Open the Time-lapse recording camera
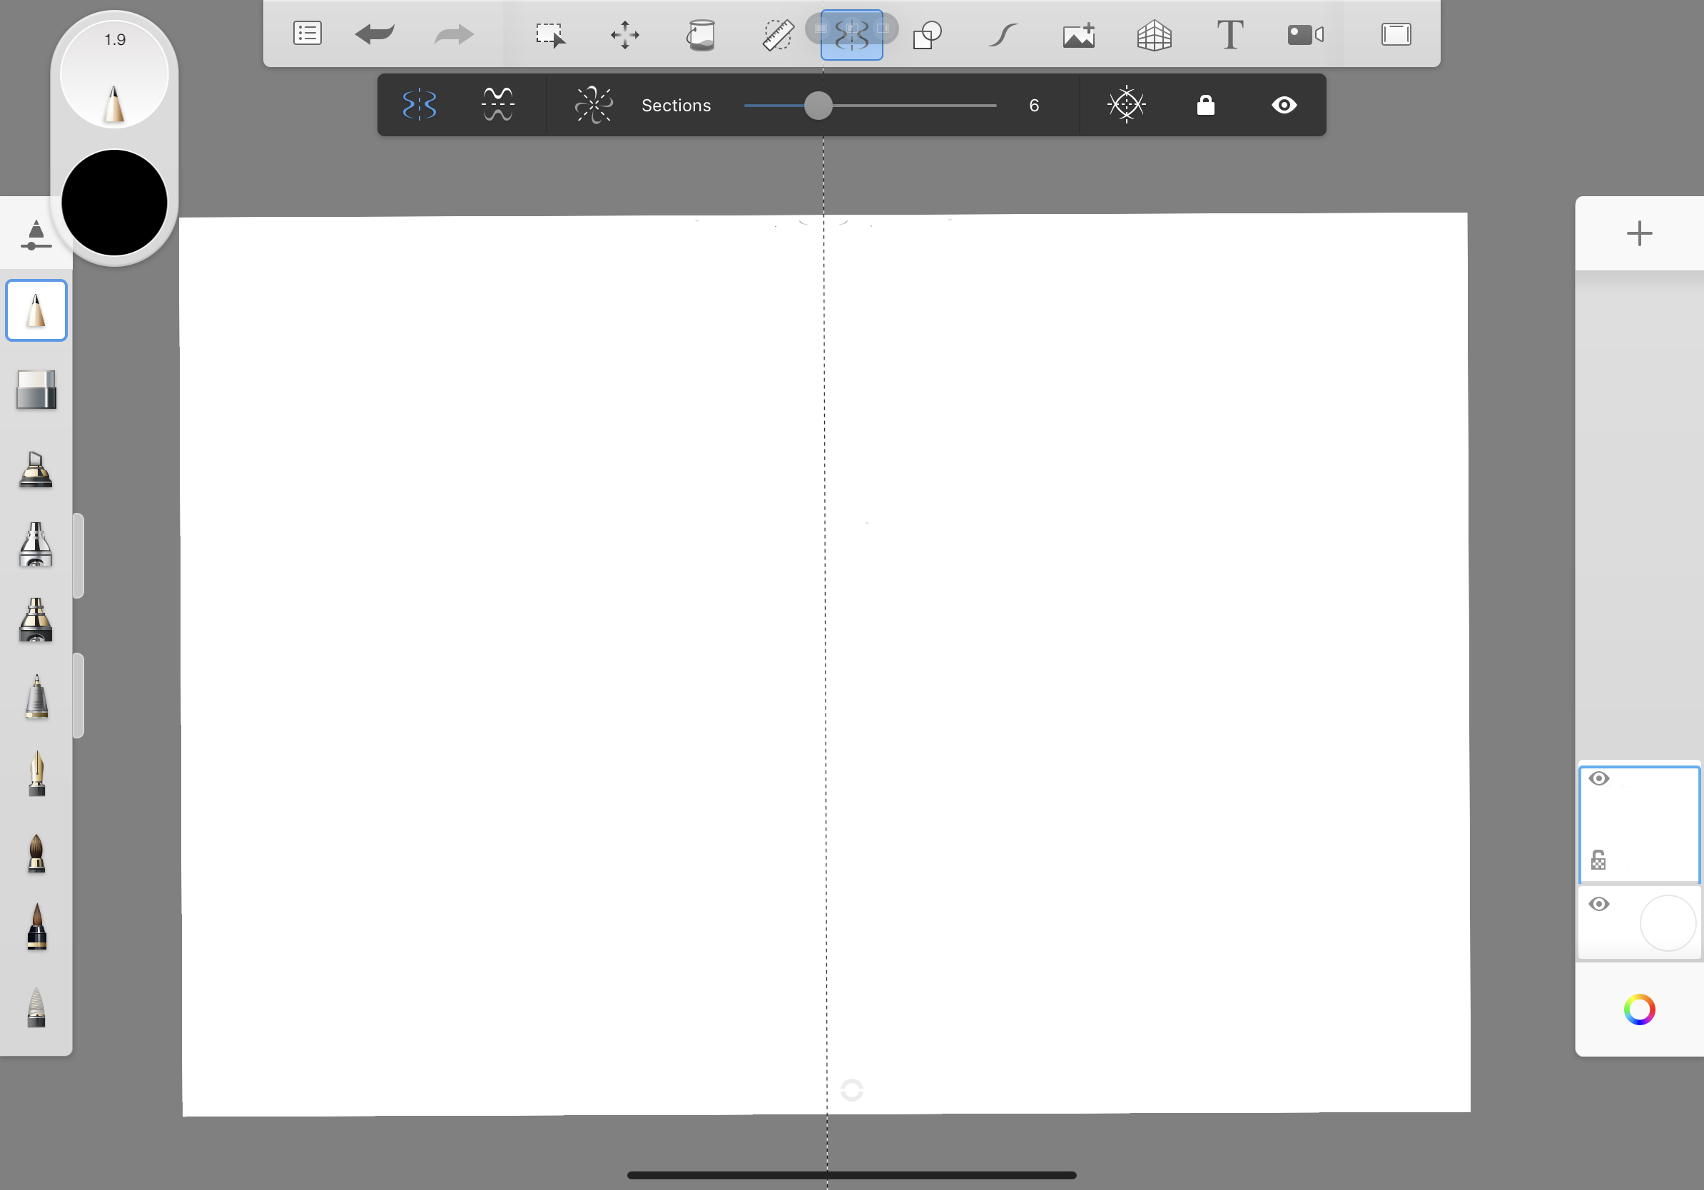The image size is (1704, 1190). (1305, 35)
